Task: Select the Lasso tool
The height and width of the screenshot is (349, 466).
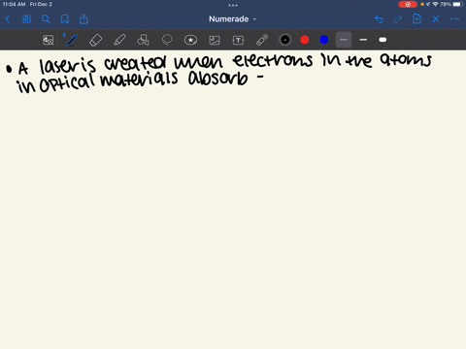Action: click(x=167, y=40)
